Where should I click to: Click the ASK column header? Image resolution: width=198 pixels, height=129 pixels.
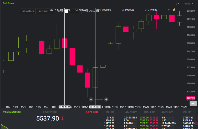coord(152,112)
